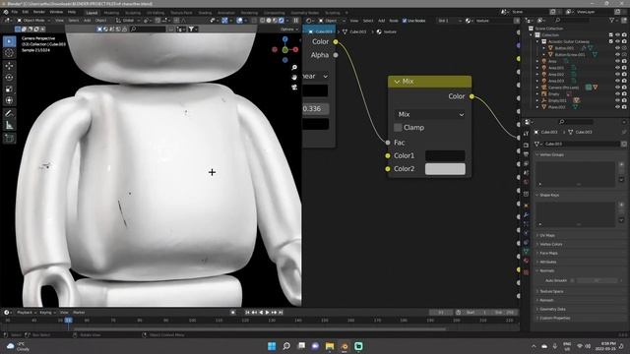The height and width of the screenshot is (354, 630).
Task: Select rendered viewport shading mode icon
Action: click(282, 20)
